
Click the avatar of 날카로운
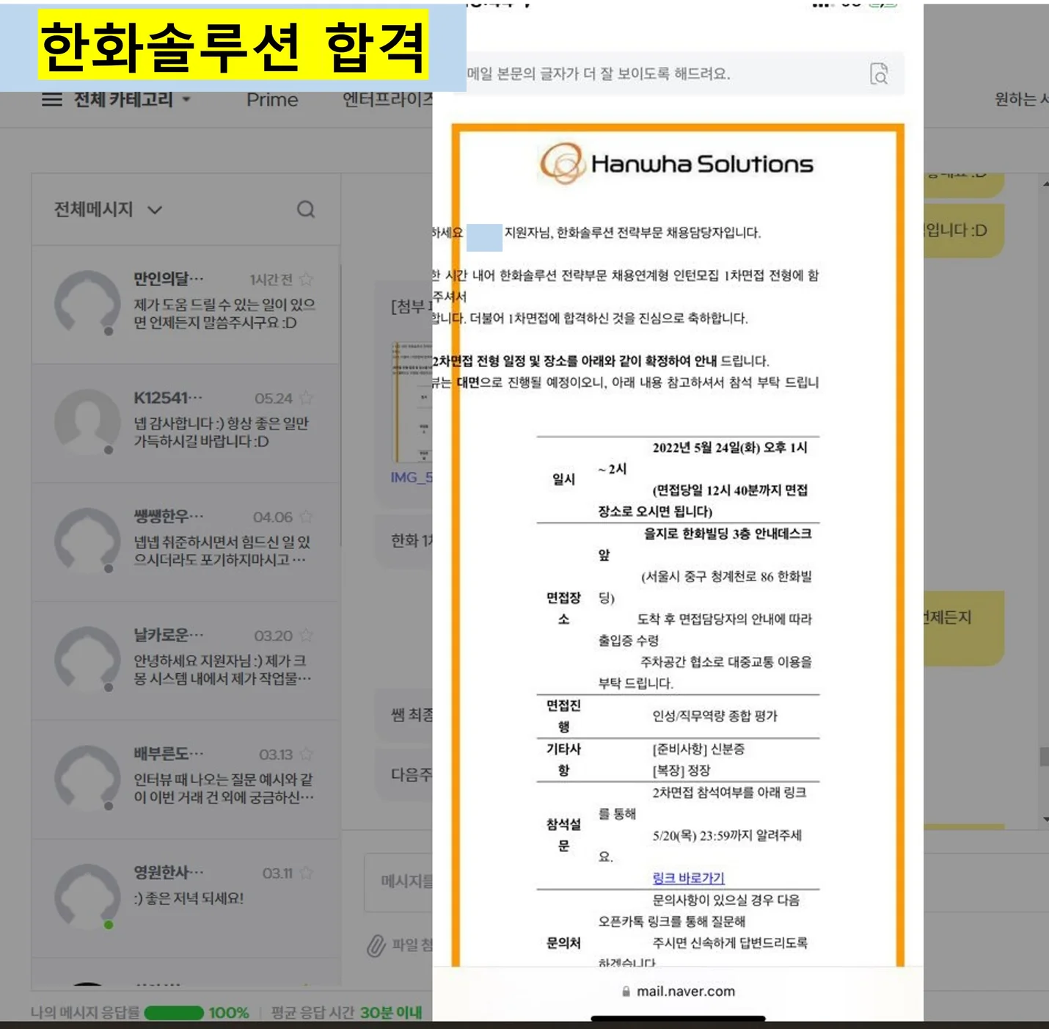tap(87, 660)
